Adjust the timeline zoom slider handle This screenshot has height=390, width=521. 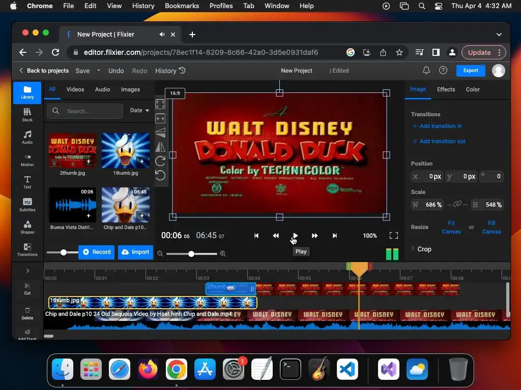click(191, 254)
